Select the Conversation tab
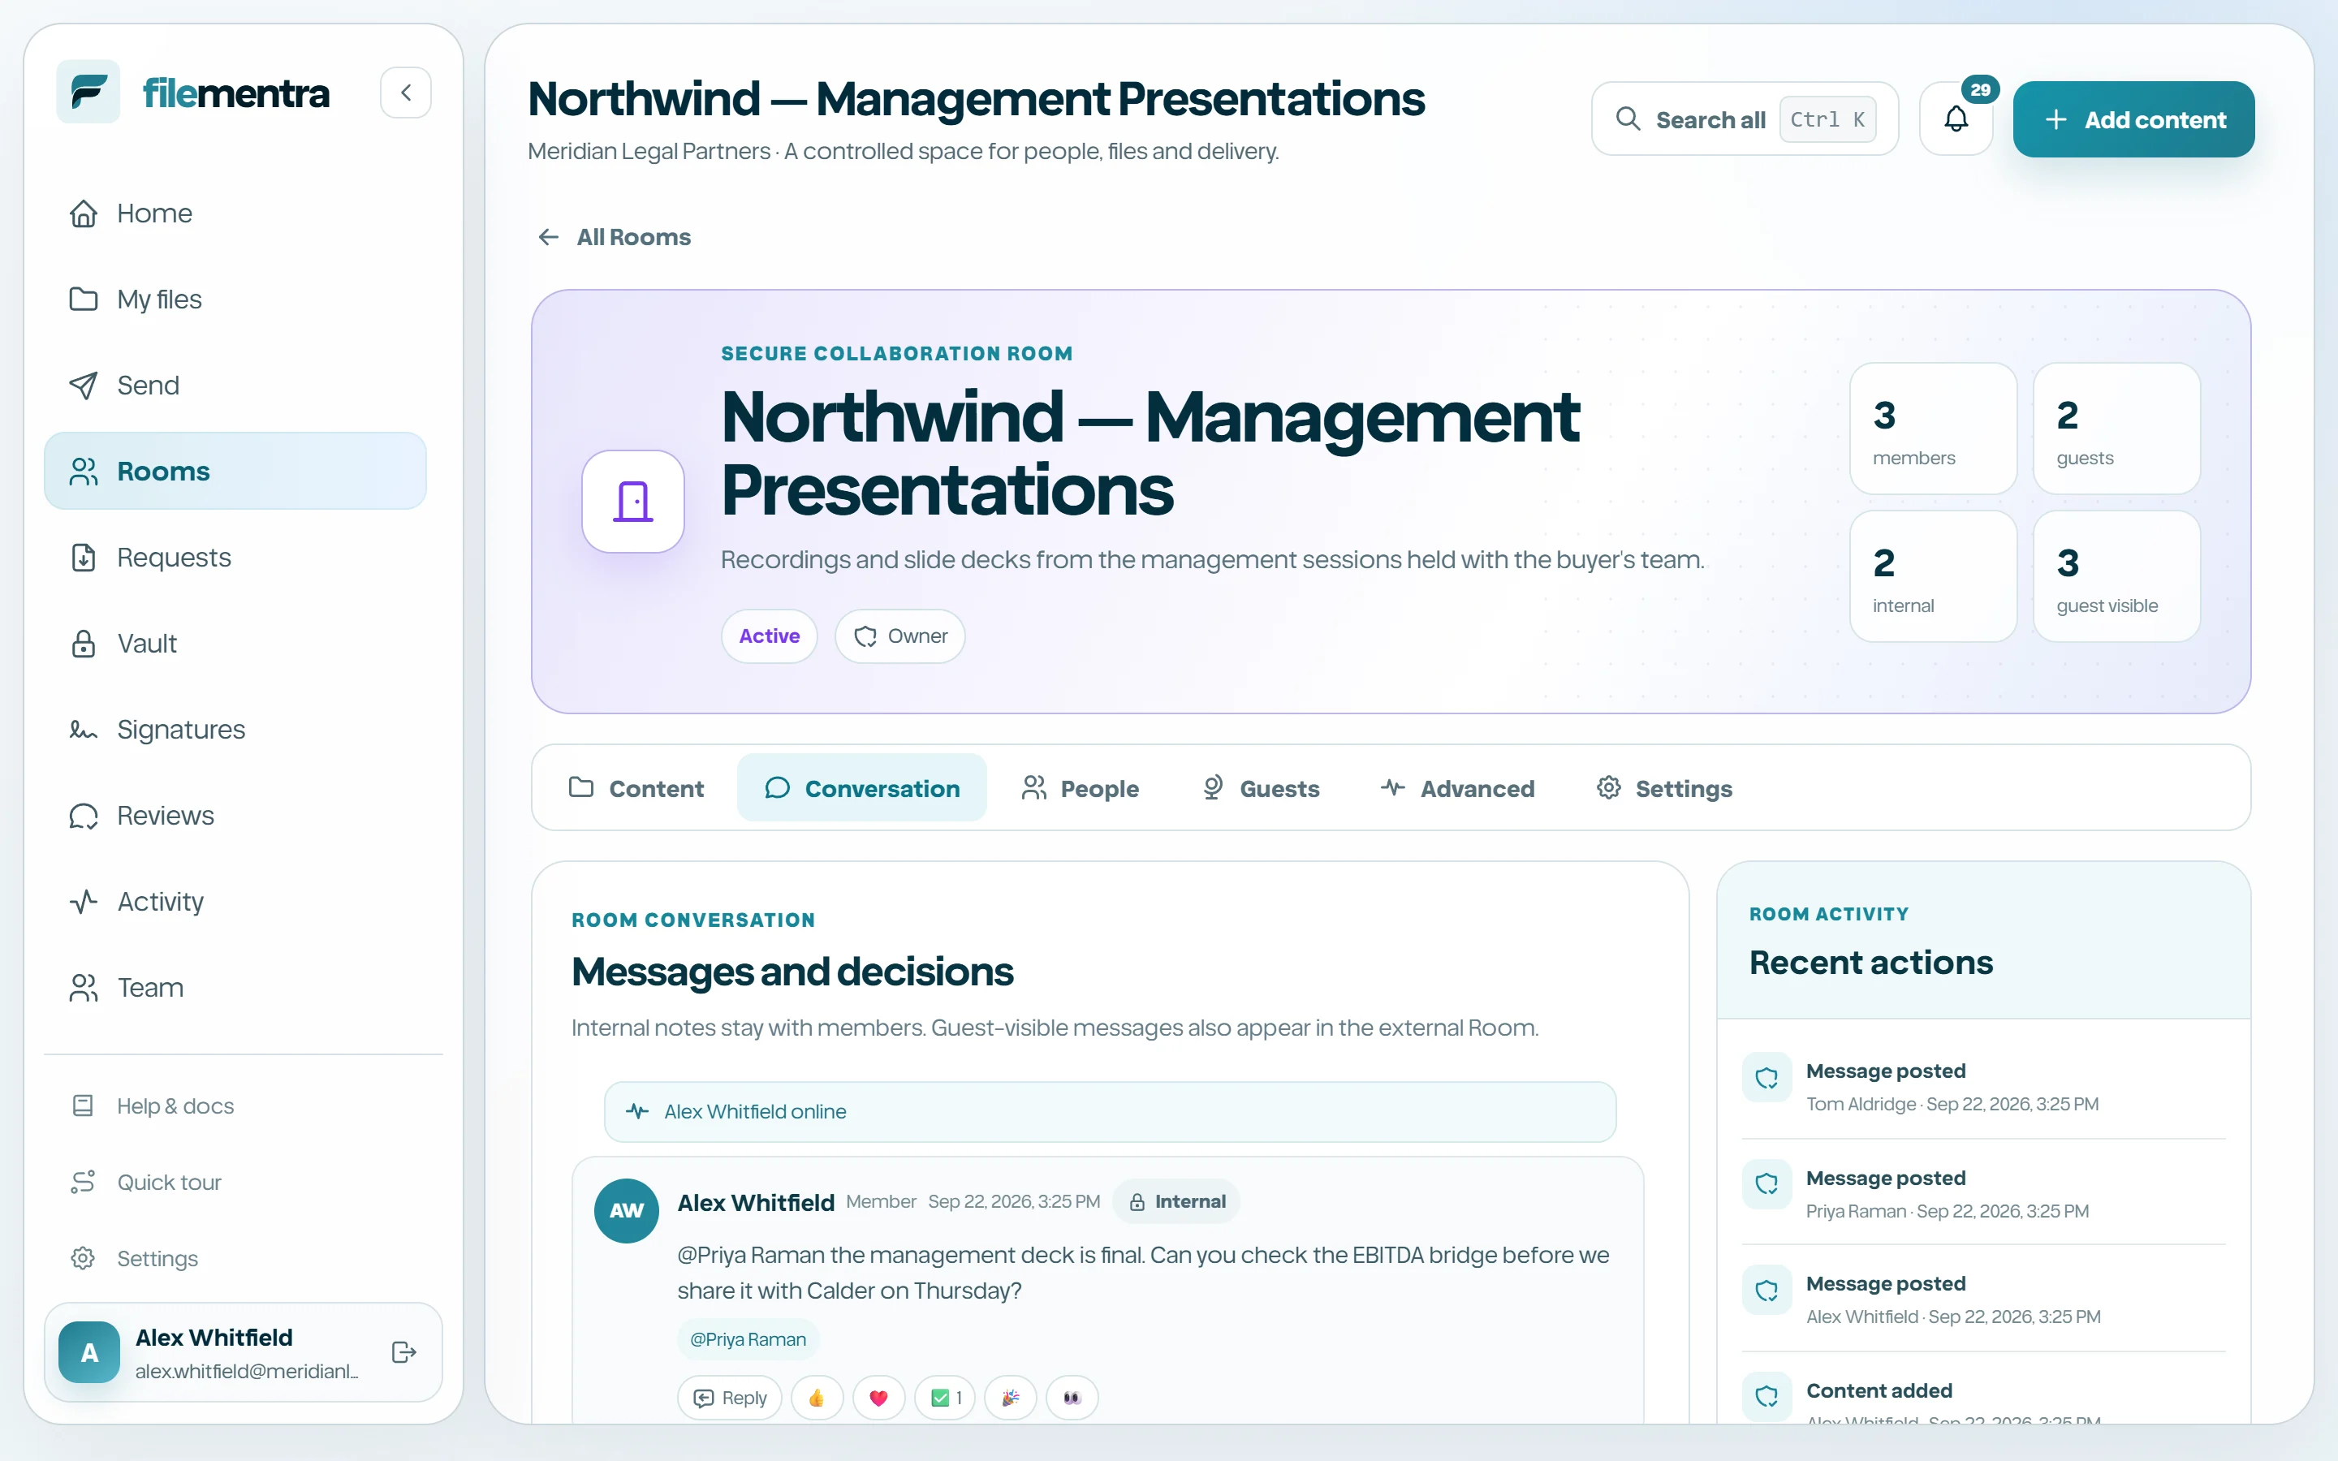The height and width of the screenshot is (1461, 2338). pos(862,788)
